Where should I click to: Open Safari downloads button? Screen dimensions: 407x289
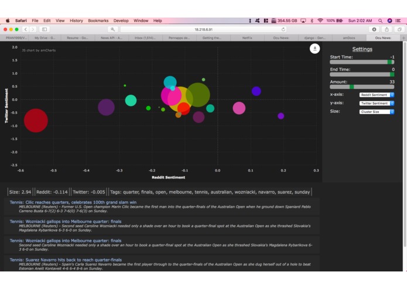click(374, 29)
